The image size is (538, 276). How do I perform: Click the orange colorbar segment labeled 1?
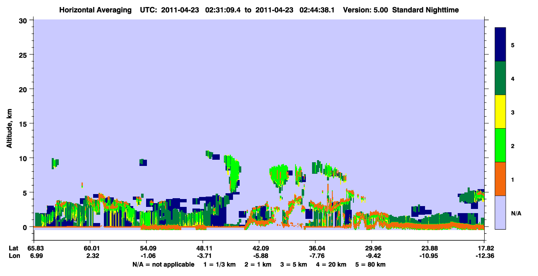[500, 179]
